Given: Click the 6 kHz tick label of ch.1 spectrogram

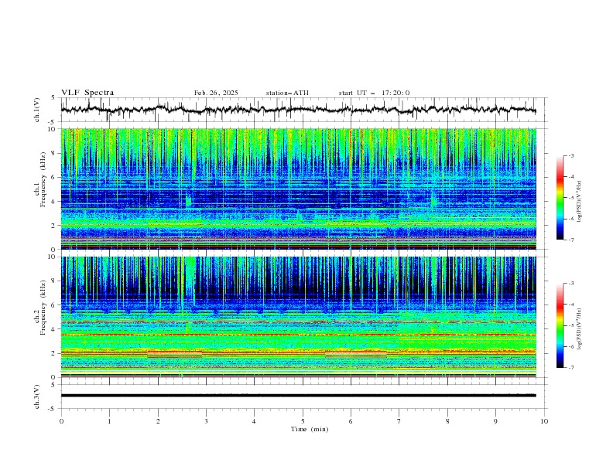Looking at the screenshot, I should pyautogui.click(x=54, y=177).
